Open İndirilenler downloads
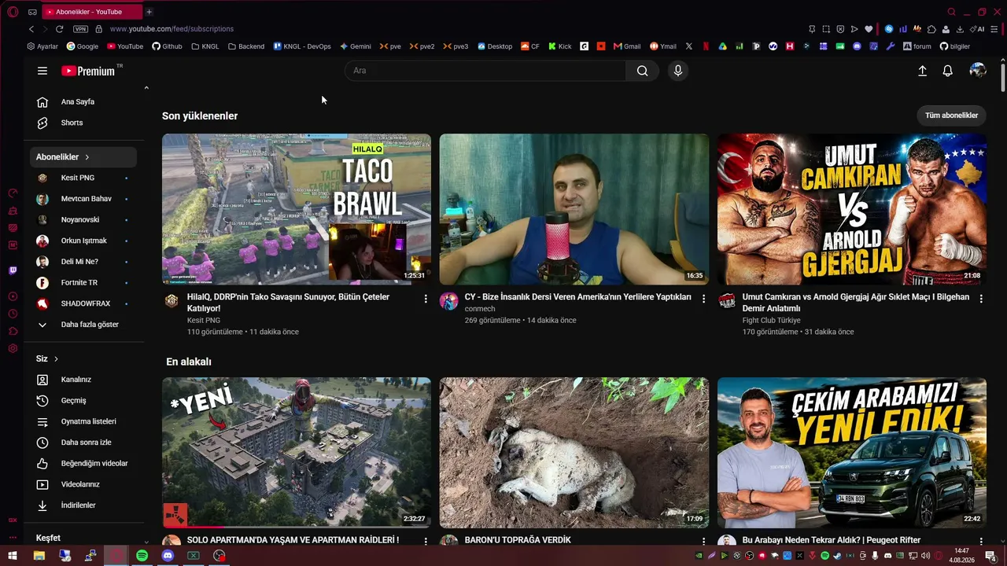Screen dimensions: 1007x566 [85, 505]
